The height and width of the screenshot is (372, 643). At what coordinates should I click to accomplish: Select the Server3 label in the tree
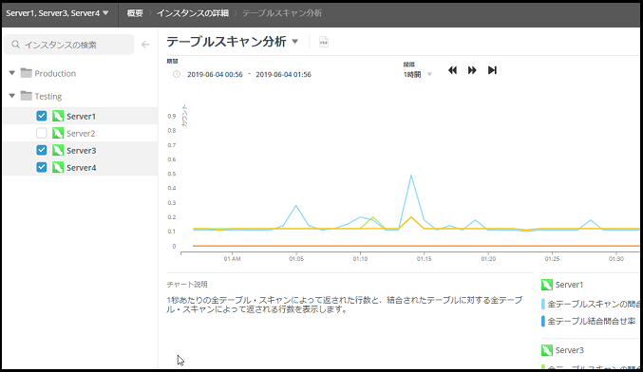[x=81, y=151]
